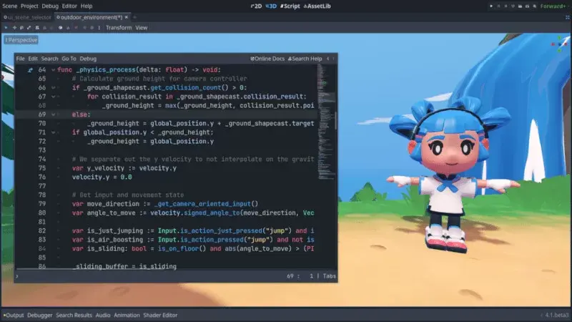Go to previous edited script arrow
Screen dimensions: 572x322
(x=327, y=59)
